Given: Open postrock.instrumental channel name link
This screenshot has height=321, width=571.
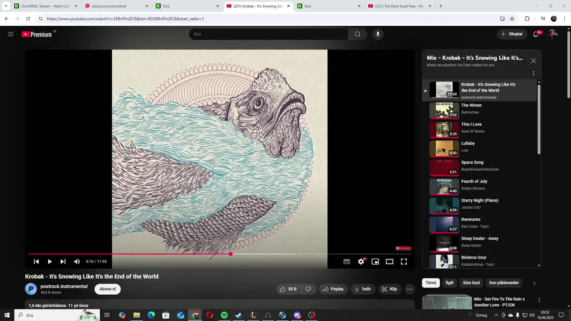Looking at the screenshot, I should 64,286.
